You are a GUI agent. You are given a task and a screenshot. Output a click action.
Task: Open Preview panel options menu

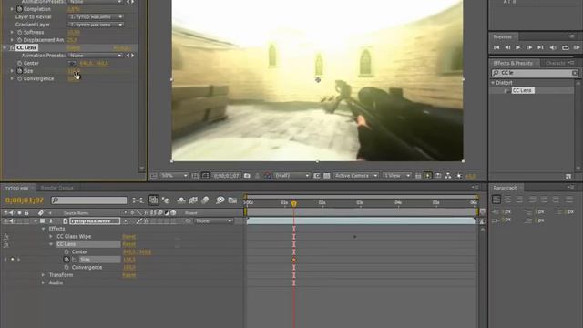[571, 36]
